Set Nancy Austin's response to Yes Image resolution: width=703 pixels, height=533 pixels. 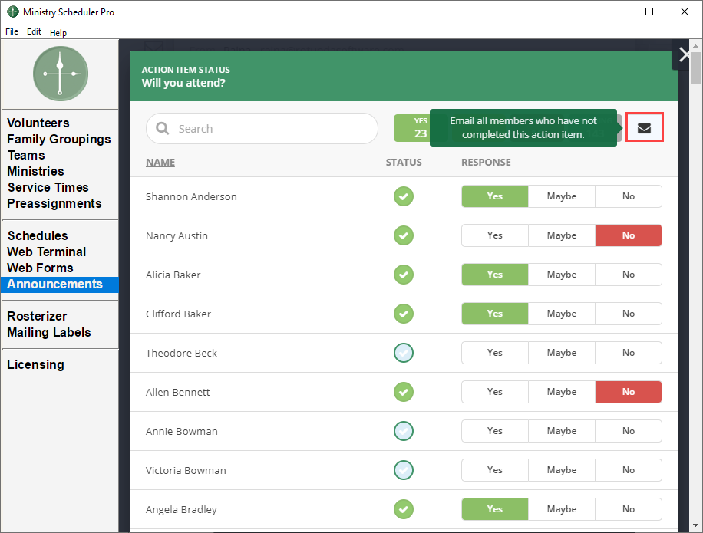494,235
